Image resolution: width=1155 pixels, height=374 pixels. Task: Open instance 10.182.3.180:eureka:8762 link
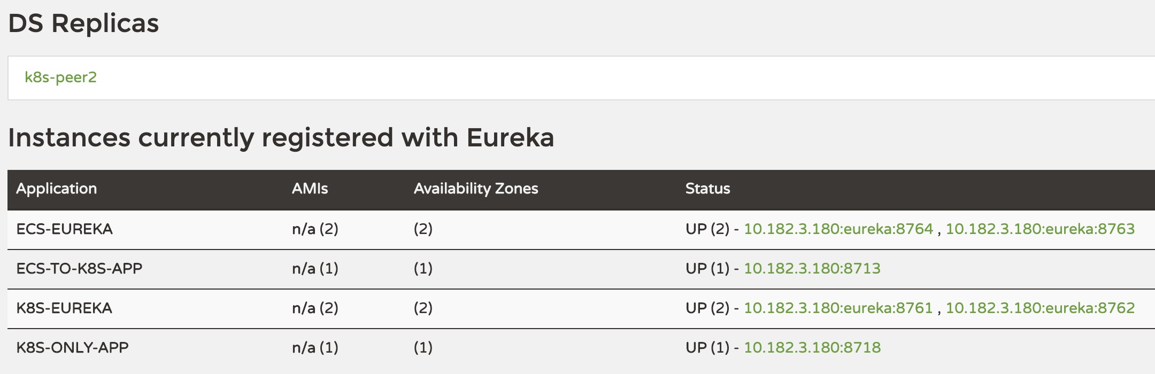click(1040, 308)
